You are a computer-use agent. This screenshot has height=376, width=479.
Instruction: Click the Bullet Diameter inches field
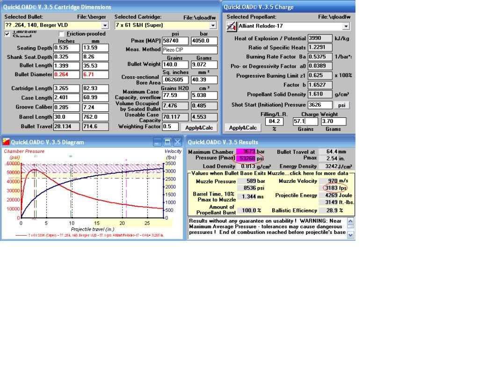click(66, 74)
